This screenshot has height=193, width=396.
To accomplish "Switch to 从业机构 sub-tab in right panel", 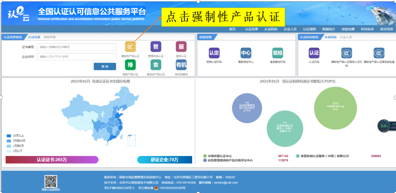I will [x=330, y=37].
